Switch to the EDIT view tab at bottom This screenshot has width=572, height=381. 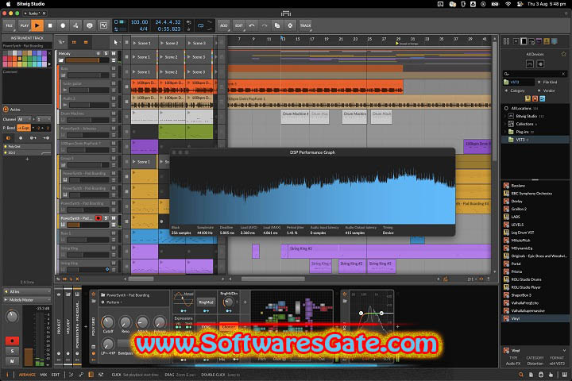(56, 375)
